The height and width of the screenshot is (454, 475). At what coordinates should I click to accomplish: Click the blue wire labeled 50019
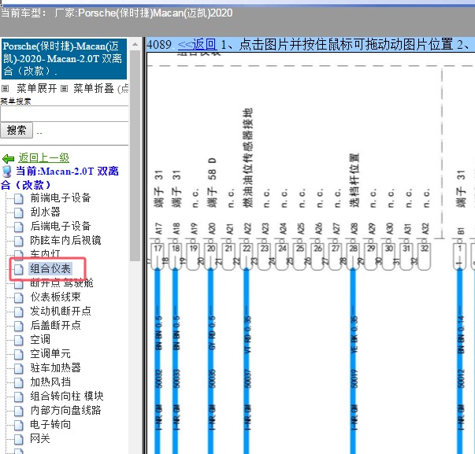[x=353, y=360]
